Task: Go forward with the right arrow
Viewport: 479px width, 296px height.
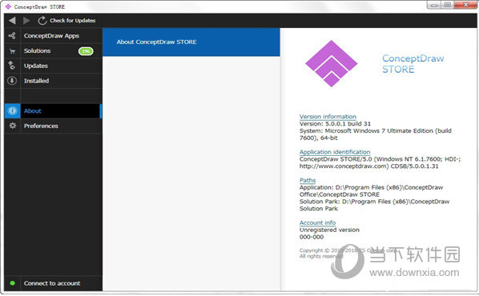Action: pos(26,21)
